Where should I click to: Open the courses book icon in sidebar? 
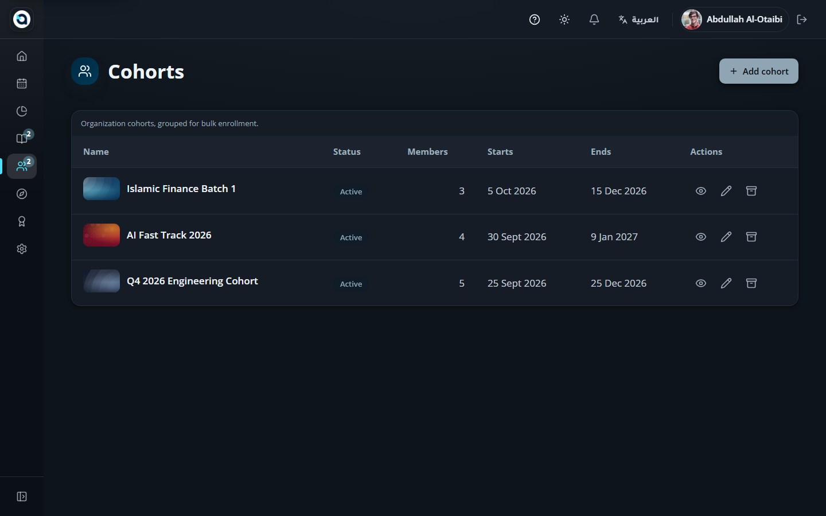click(x=22, y=139)
